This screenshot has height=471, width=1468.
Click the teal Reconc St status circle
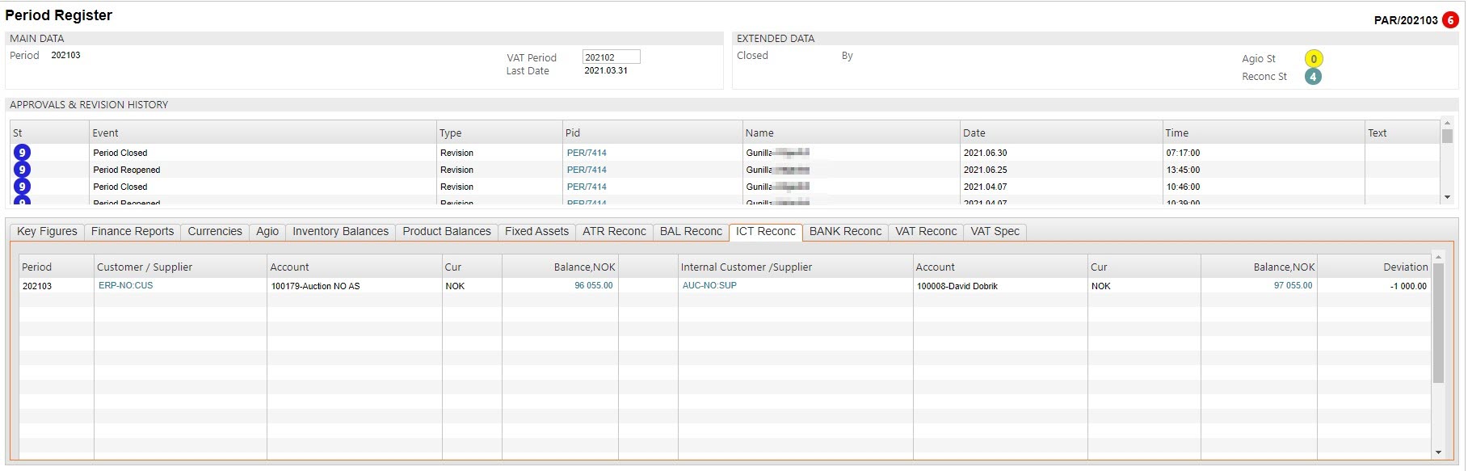click(1314, 77)
